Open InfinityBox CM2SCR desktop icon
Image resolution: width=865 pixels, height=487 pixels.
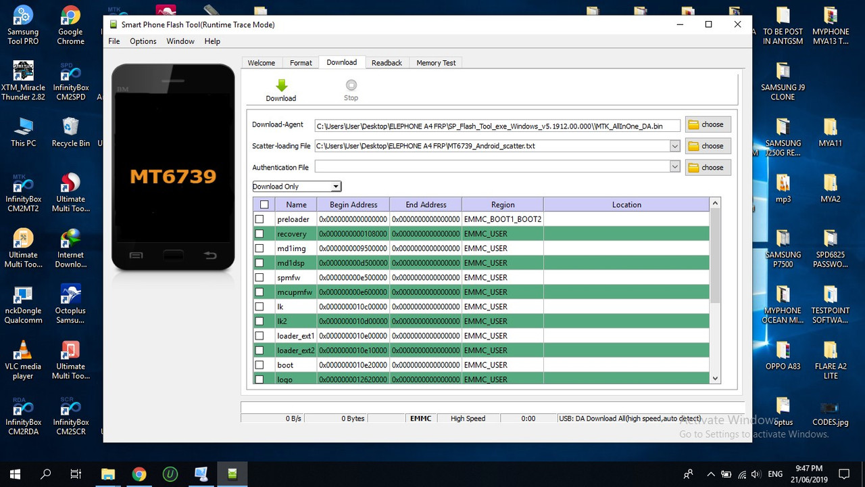(x=70, y=416)
